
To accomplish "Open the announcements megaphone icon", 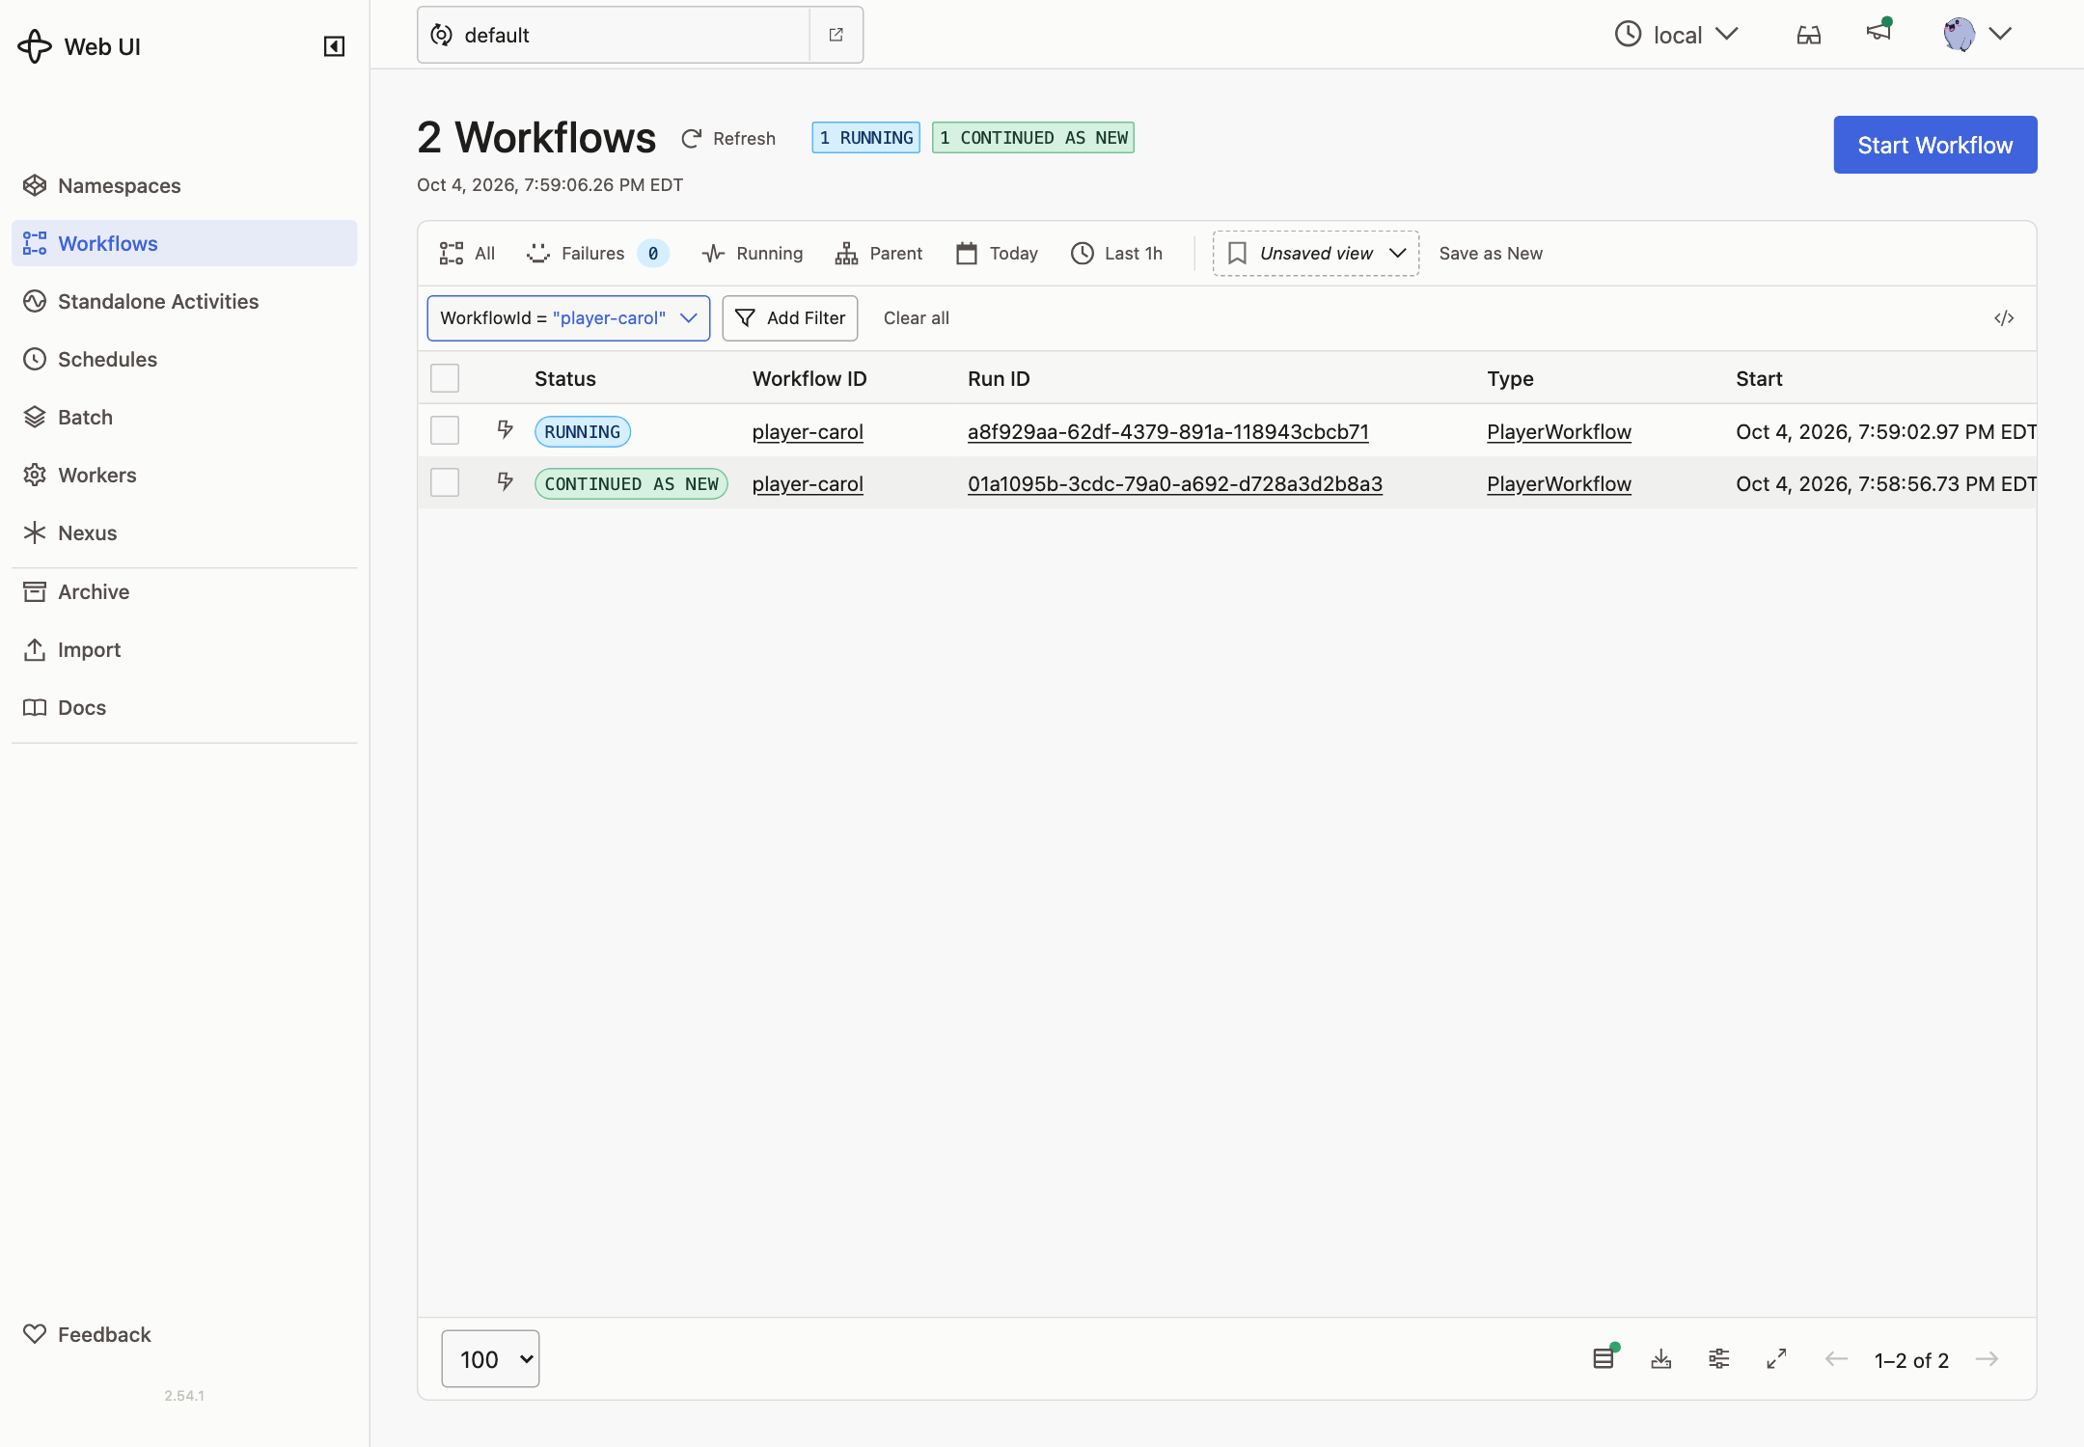I will [1878, 32].
